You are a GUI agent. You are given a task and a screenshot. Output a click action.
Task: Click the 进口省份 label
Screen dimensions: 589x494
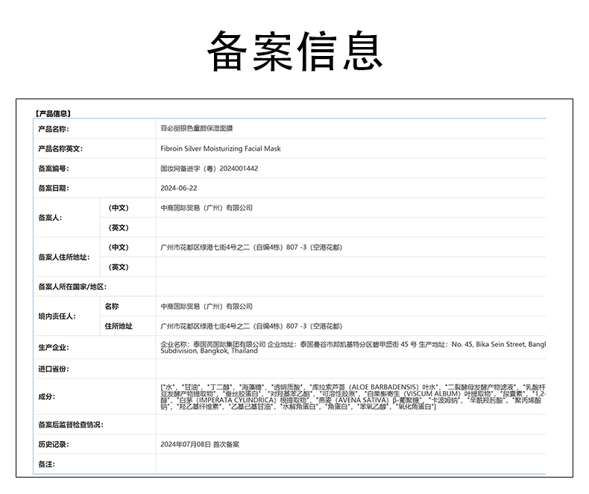(54, 369)
